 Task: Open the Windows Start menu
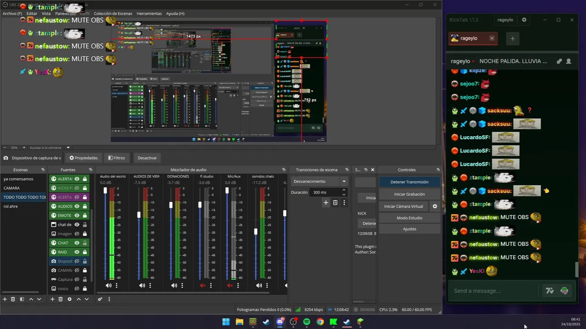point(226,322)
